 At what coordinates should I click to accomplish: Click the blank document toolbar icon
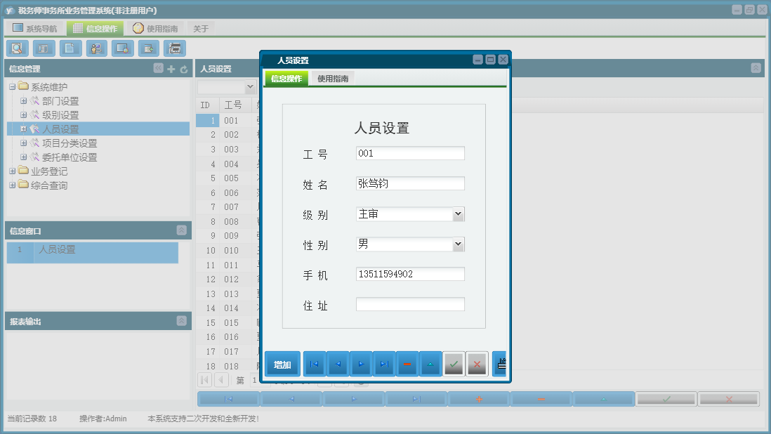tap(70, 48)
